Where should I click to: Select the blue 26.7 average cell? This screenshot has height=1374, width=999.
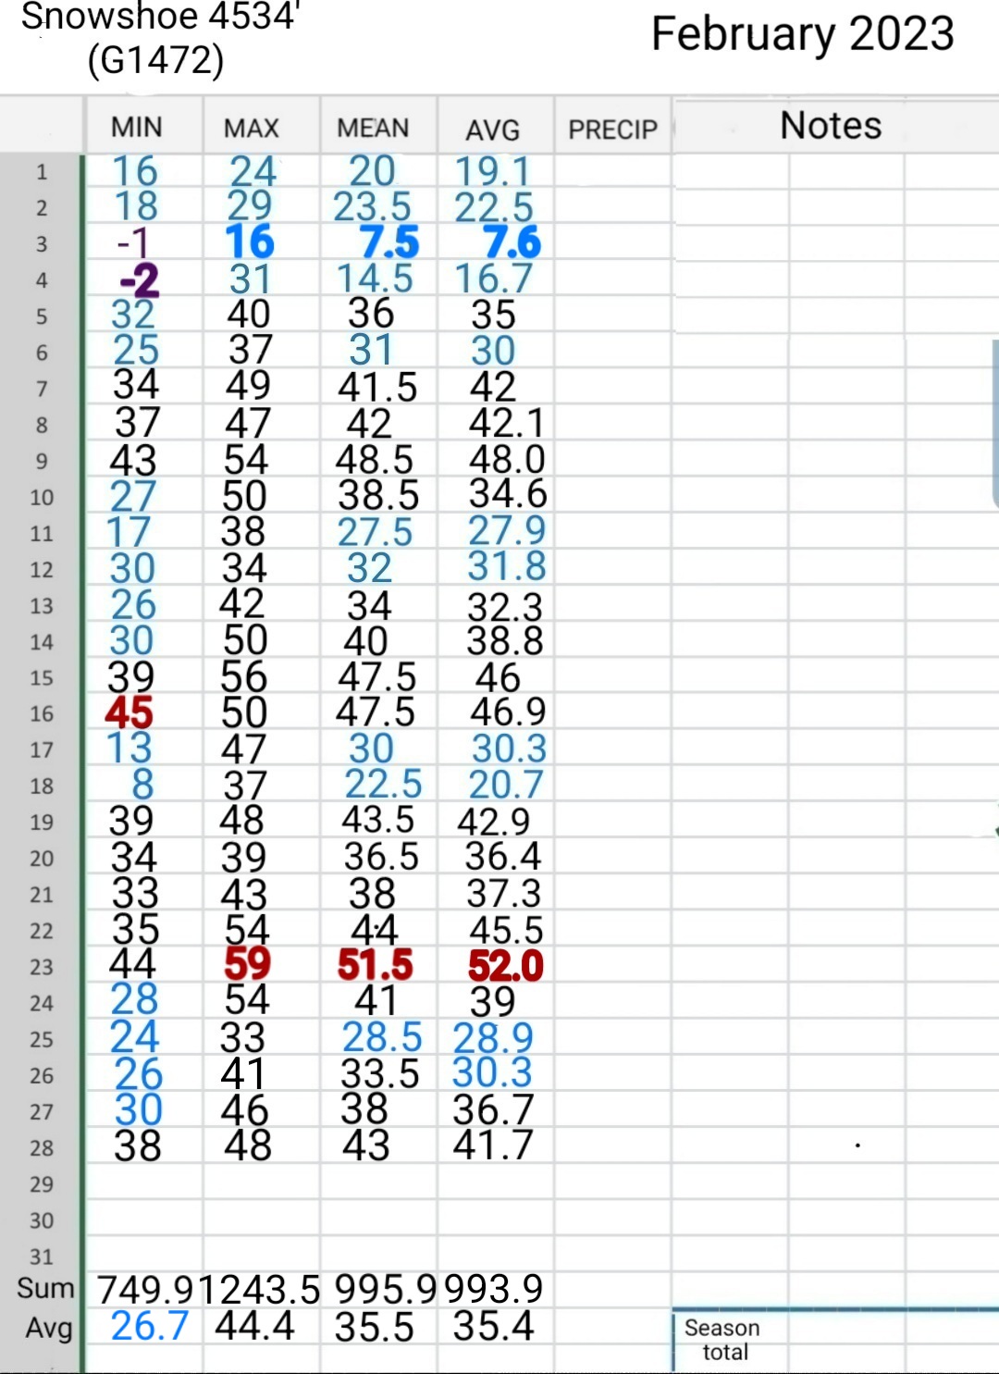click(x=150, y=1326)
